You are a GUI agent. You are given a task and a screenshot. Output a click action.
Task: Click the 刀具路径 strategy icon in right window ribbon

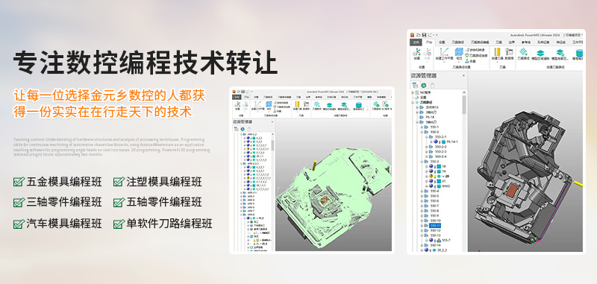[523, 51]
